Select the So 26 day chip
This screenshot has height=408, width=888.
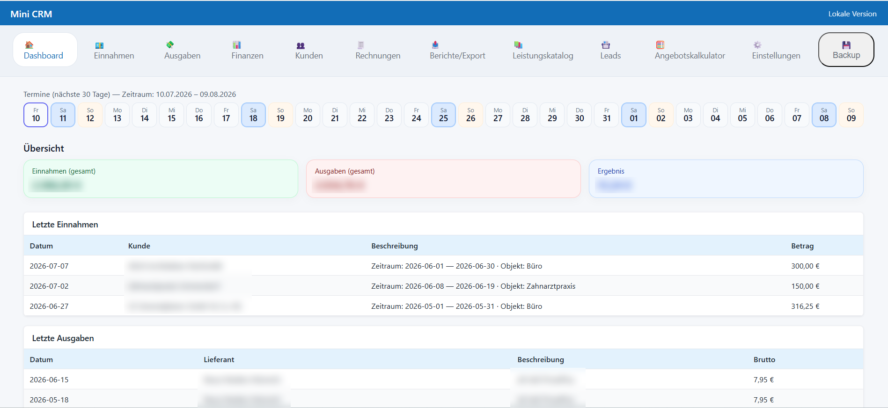tap(470, 115)
